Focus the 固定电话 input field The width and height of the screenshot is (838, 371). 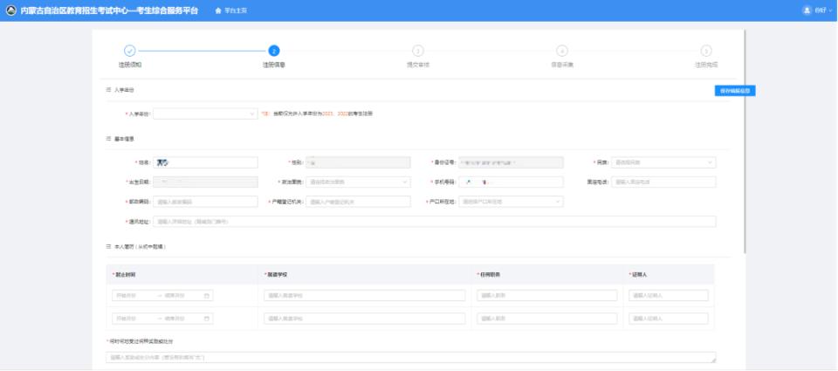pos(663,182)
